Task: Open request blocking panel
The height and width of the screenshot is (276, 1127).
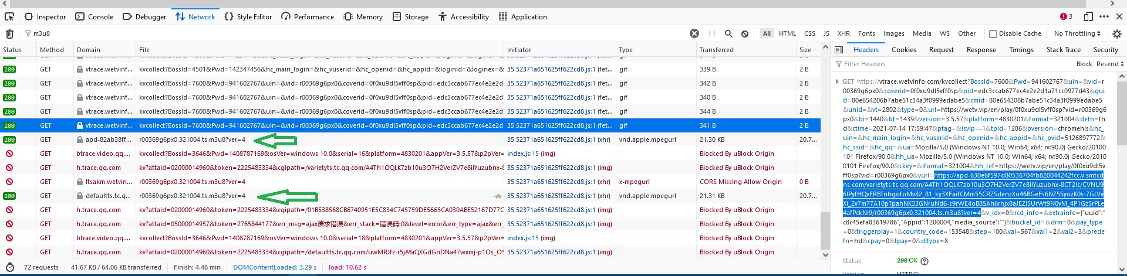Action: click(x=745, y=33)
